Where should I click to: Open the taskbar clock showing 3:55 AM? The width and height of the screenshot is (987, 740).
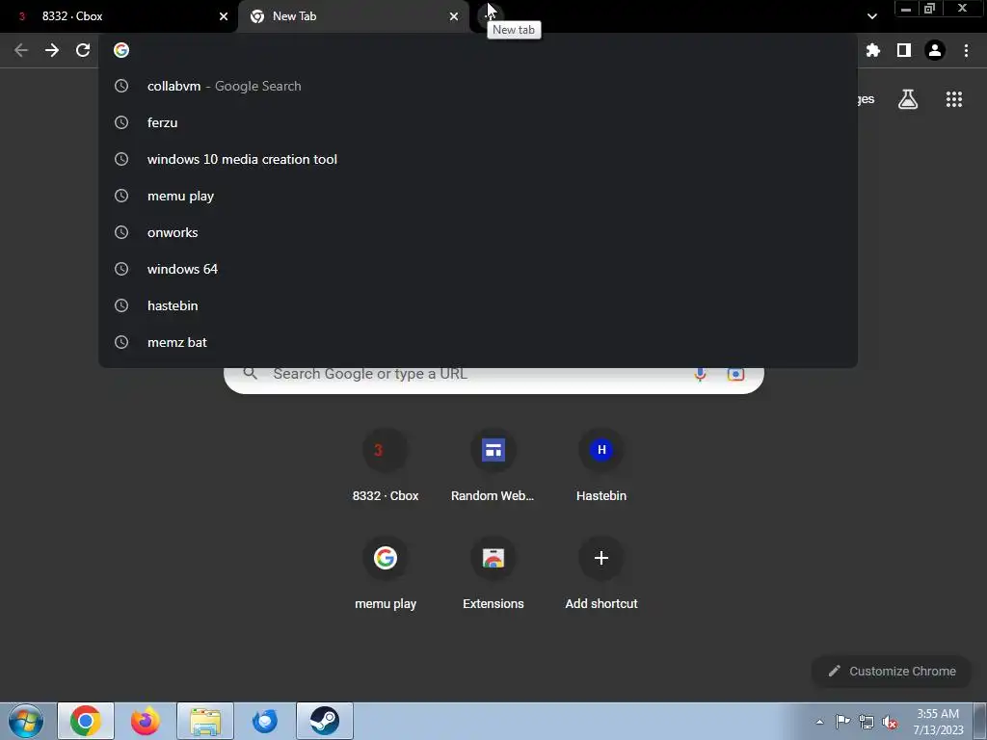click(x=938, y=722)
